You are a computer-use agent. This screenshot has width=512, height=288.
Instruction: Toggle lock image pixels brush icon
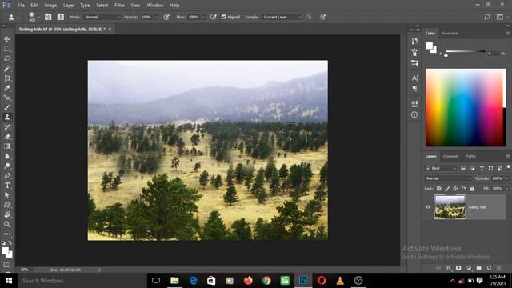447,189
